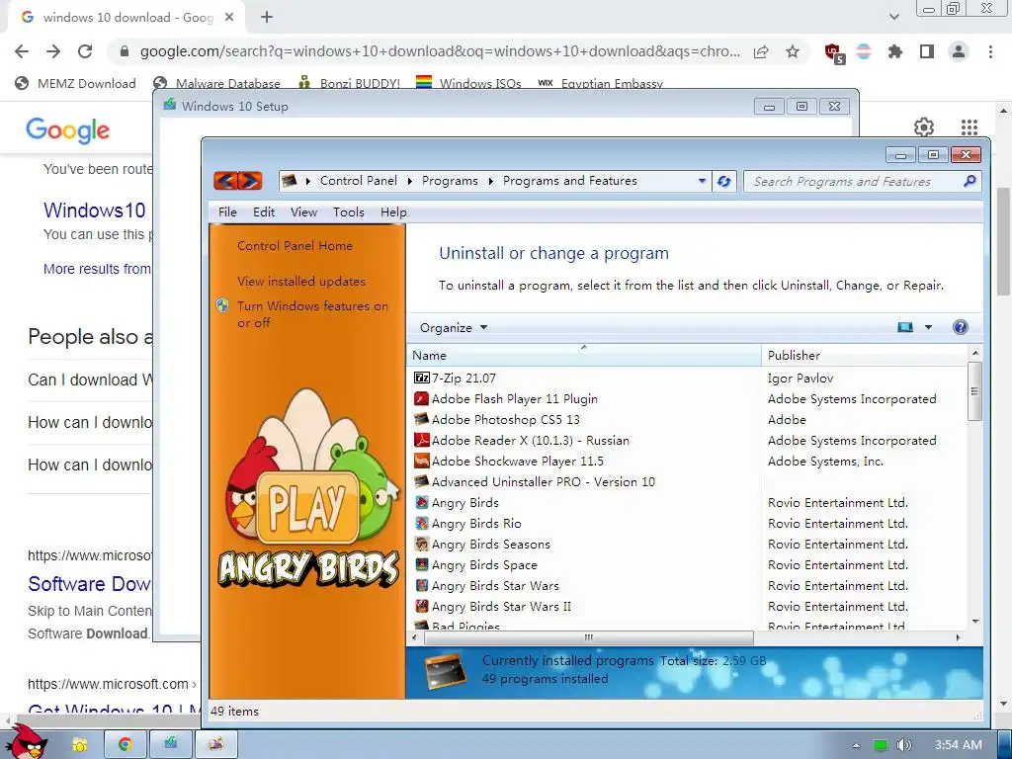Screen dimensions: 1012x759
Task: Select the Angry Birds entry name
Action: (x=465, y=503)
